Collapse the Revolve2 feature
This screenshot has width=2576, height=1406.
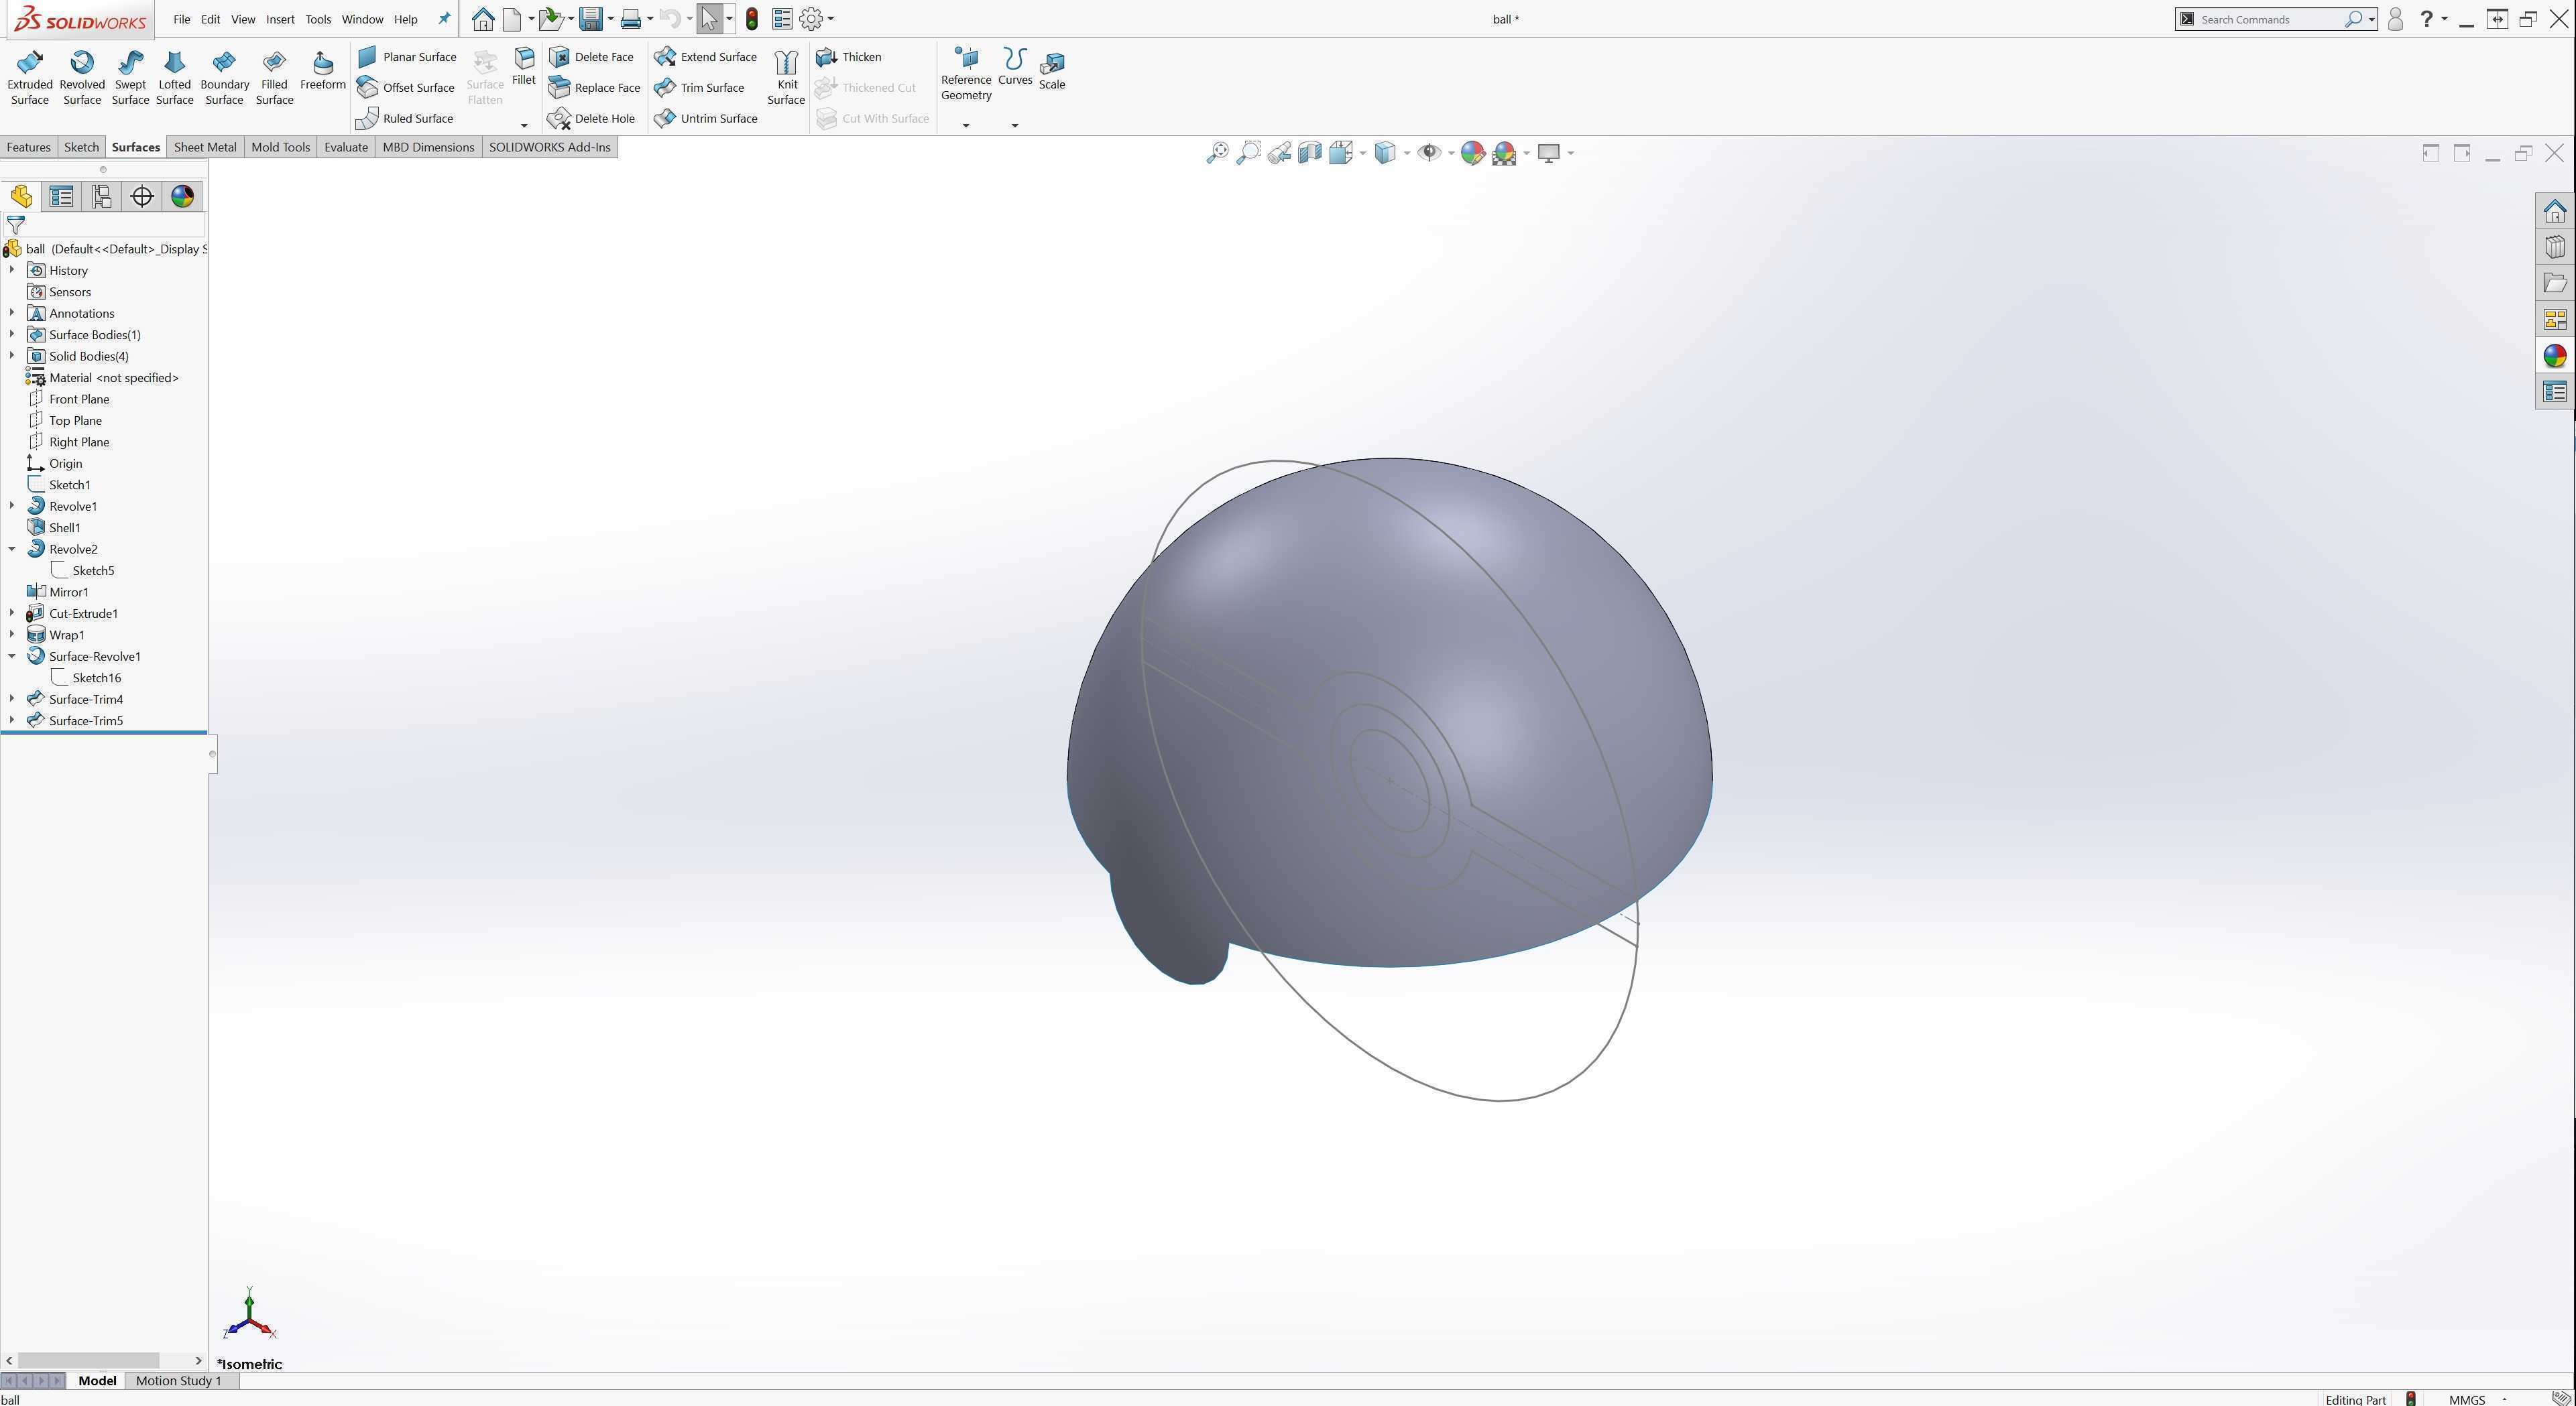11,549
